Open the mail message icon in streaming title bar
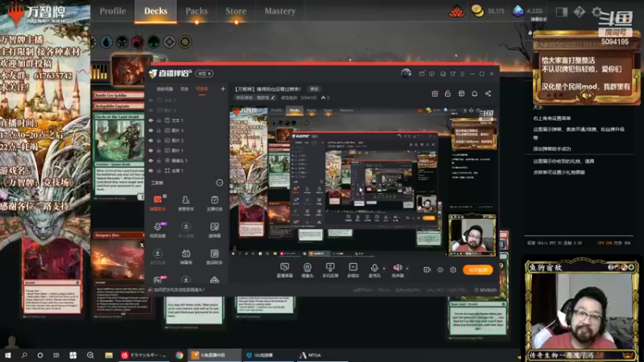This screenshot has width=644, height=362. coord(422,74)
